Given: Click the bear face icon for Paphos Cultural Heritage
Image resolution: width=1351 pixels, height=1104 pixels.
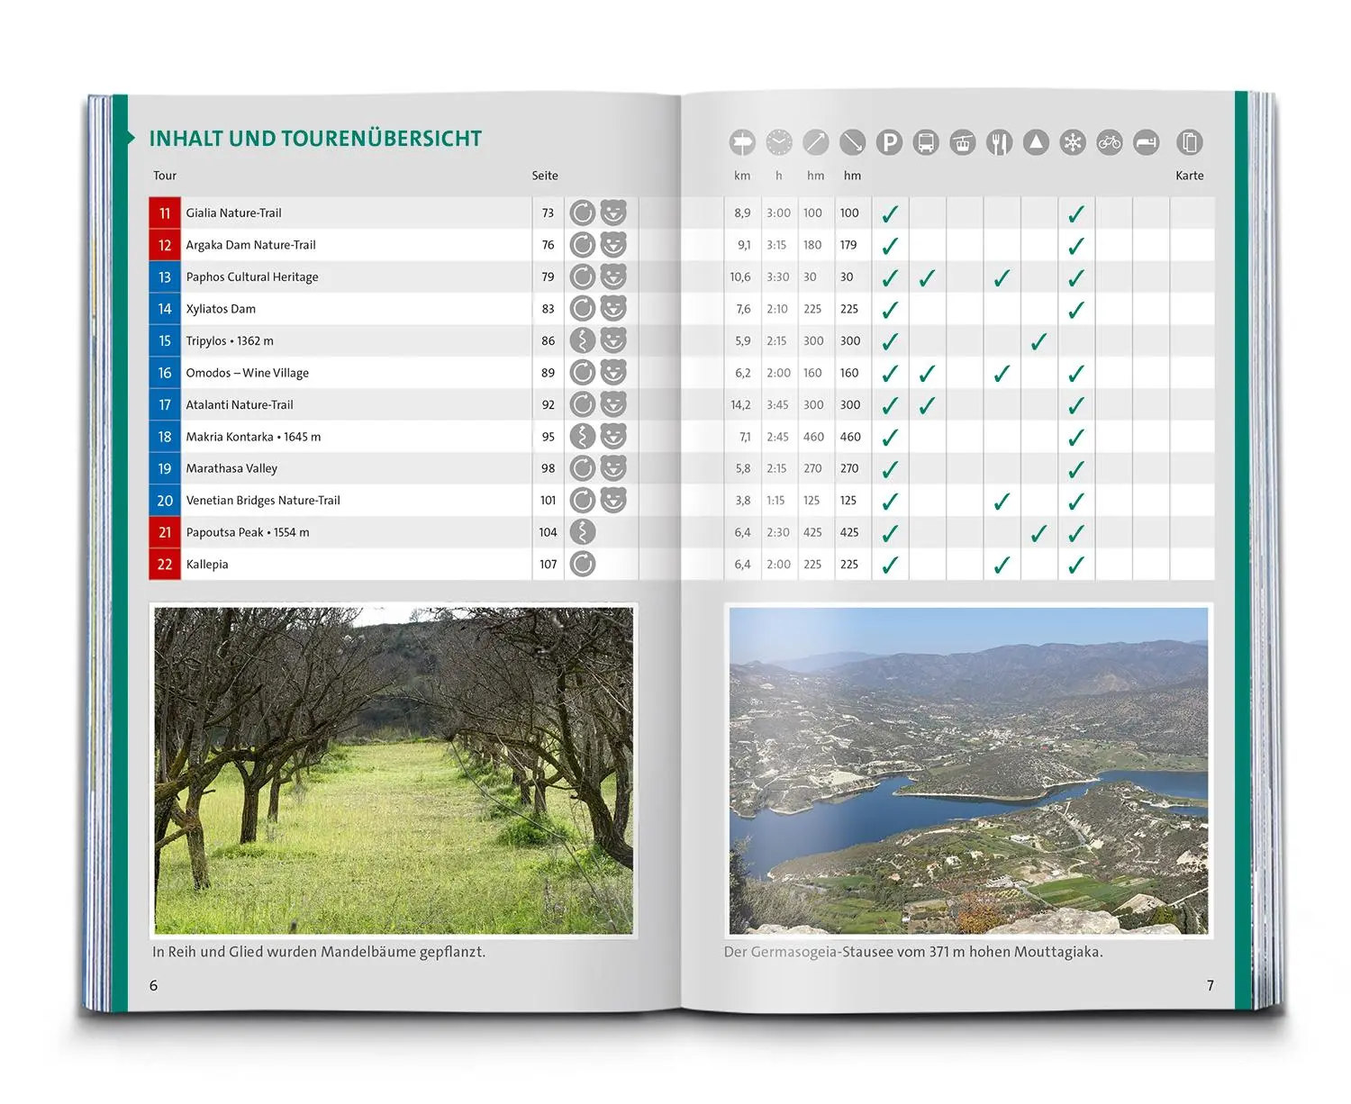Looking at the screenshot, I should click(613, 276).
